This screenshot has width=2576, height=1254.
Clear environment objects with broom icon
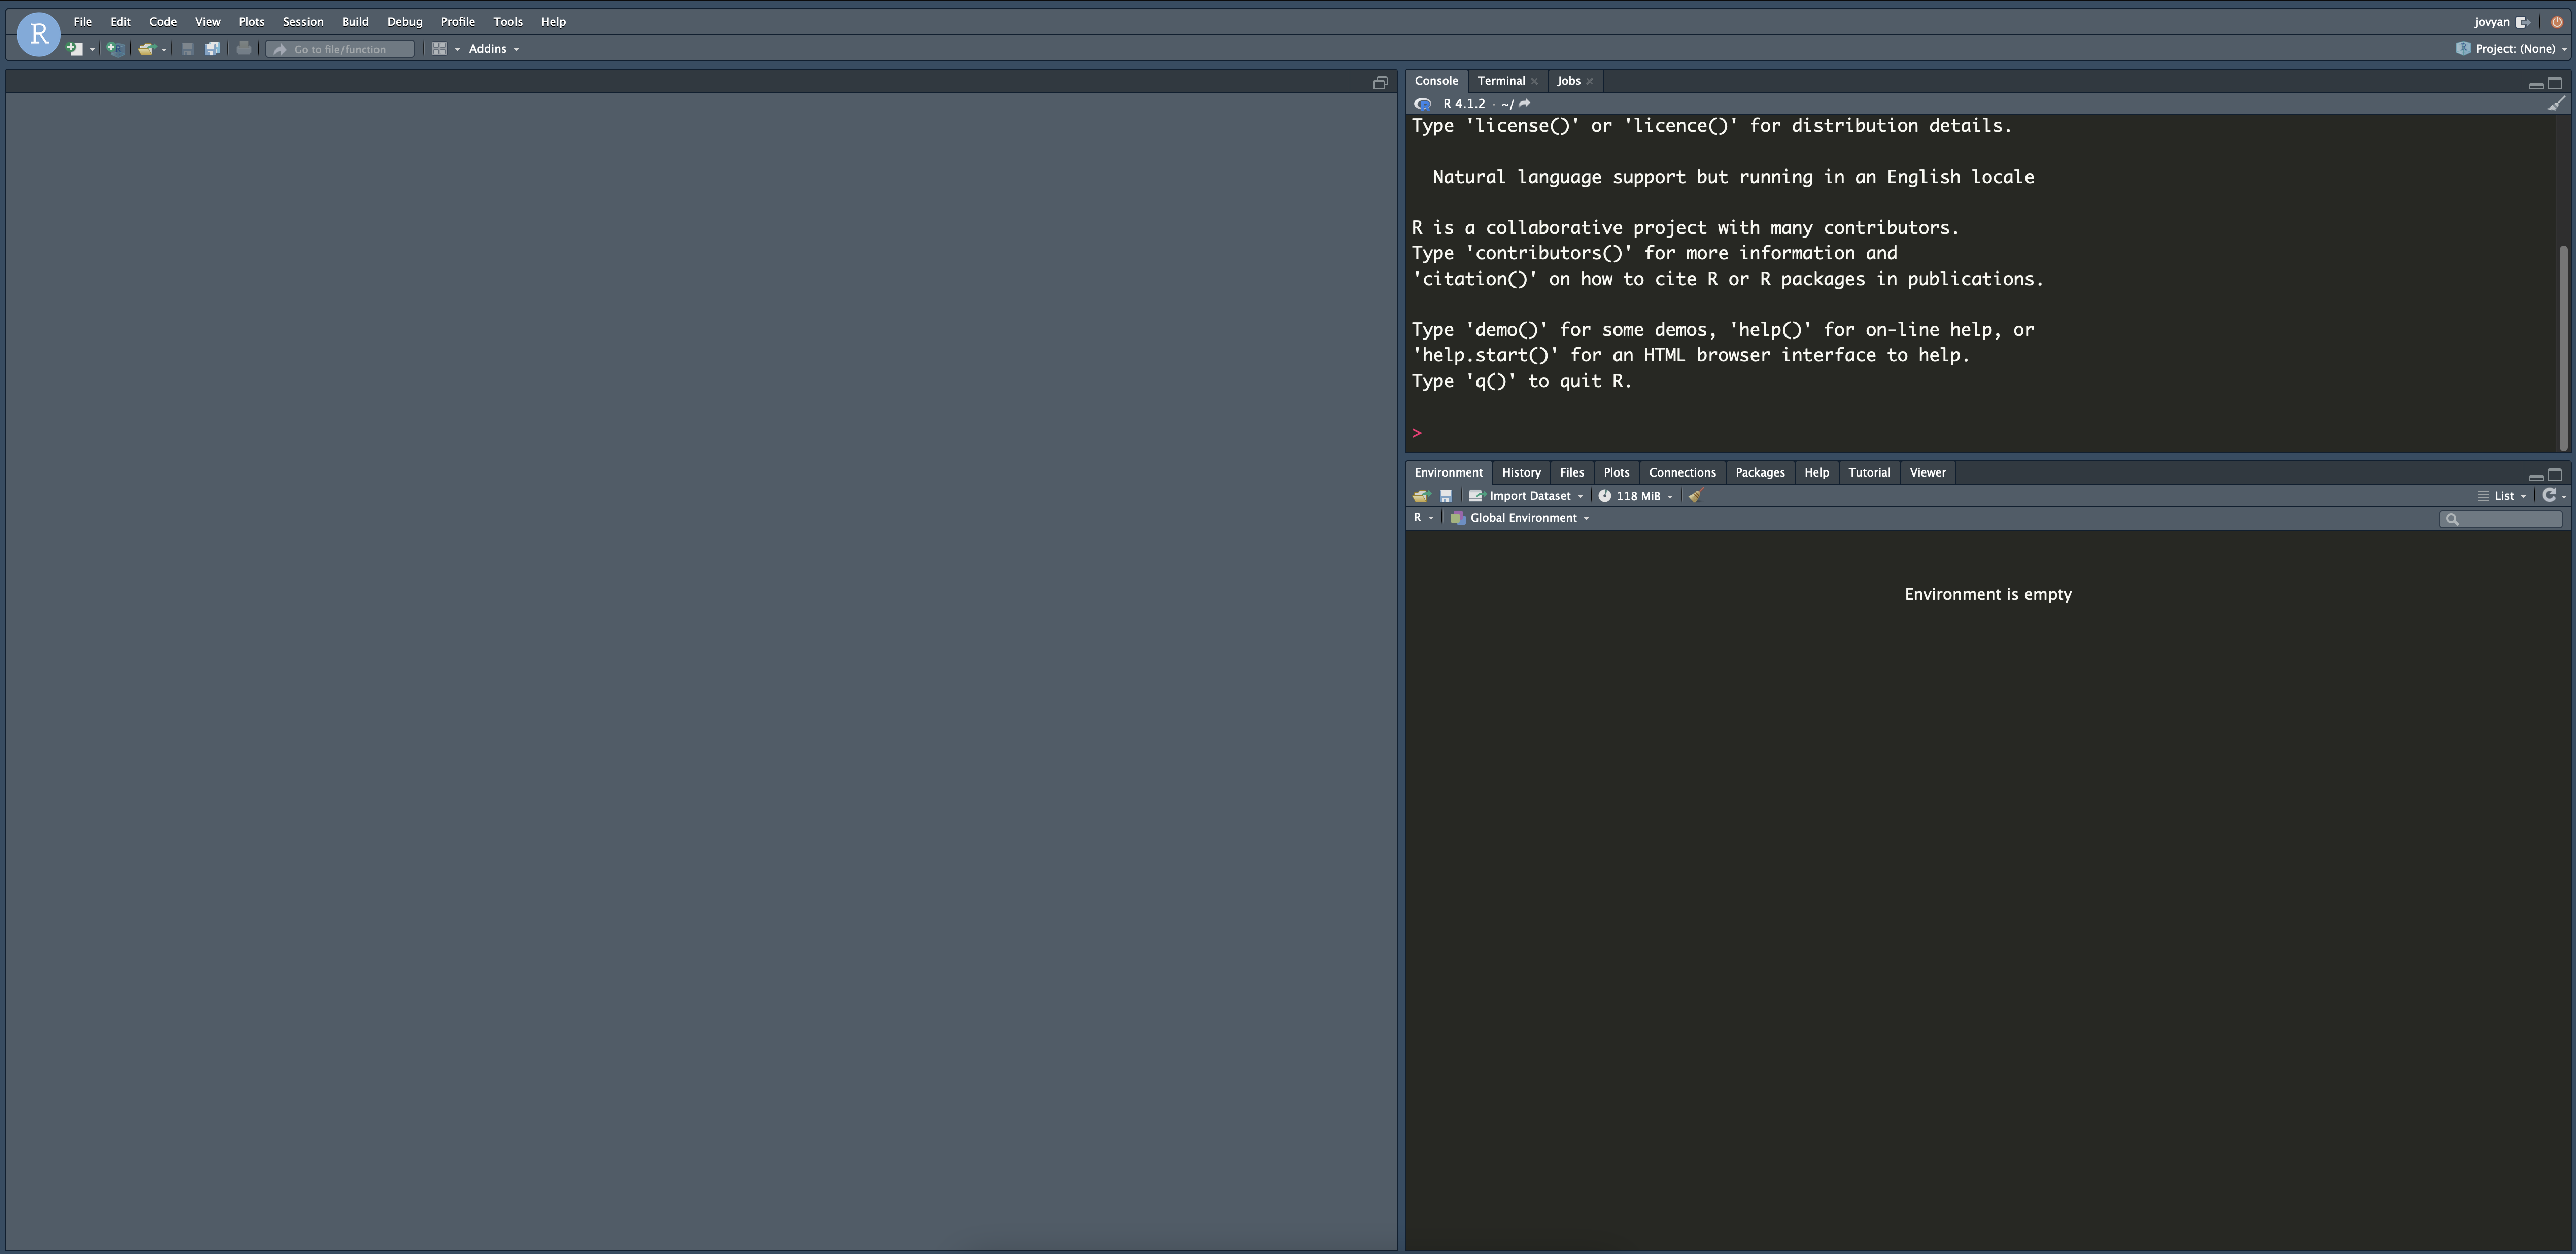pos(1695,496)
